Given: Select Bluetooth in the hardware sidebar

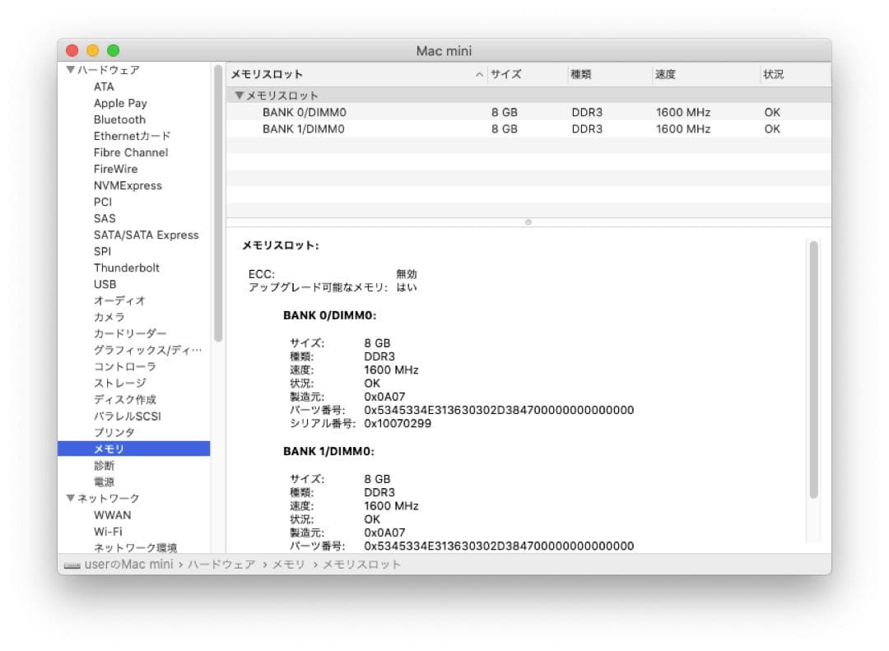Looking at the screenshot, I should tap(119, 119).
